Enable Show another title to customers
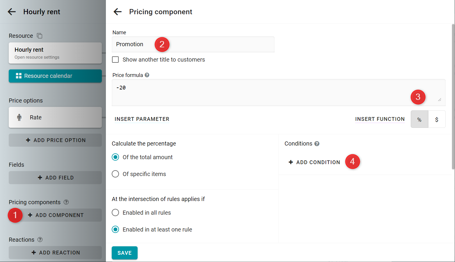The height and width of the screenshot is (262, 455). click(x=115, y=60)
